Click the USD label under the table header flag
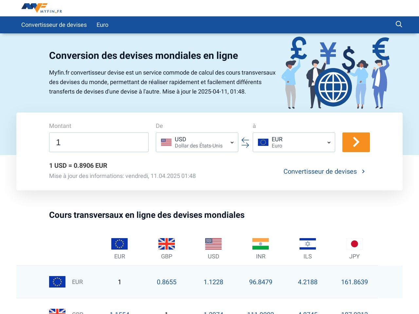This screenshot has width=419, height=314. point(213,256)
